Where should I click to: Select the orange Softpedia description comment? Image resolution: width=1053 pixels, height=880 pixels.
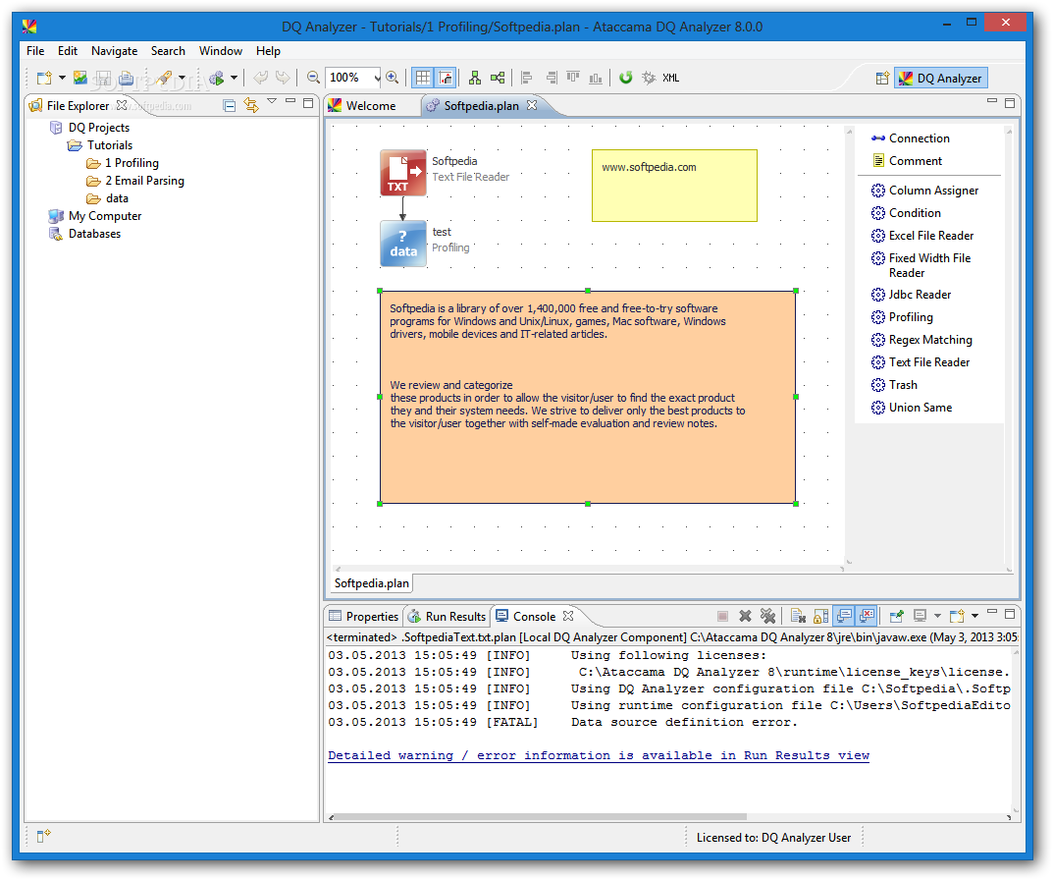588,397
